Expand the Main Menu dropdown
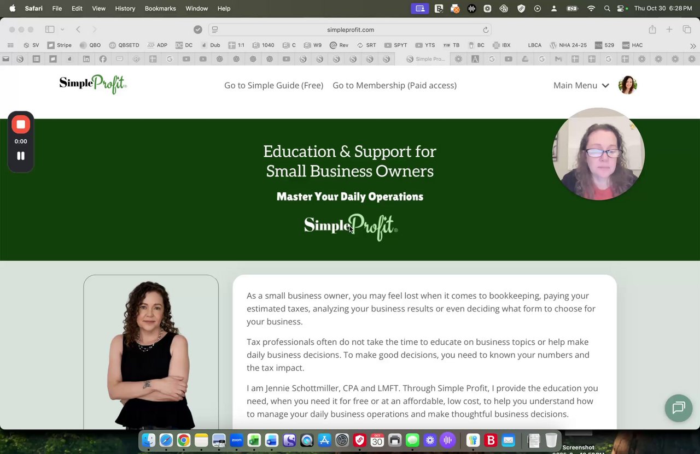 [x=581, y=85]
